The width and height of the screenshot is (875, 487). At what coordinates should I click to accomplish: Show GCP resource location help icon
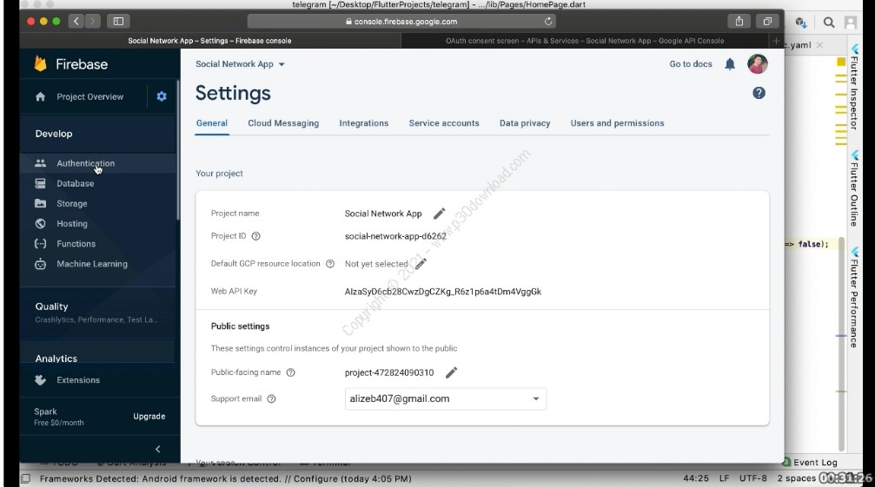tap(330, 264)
